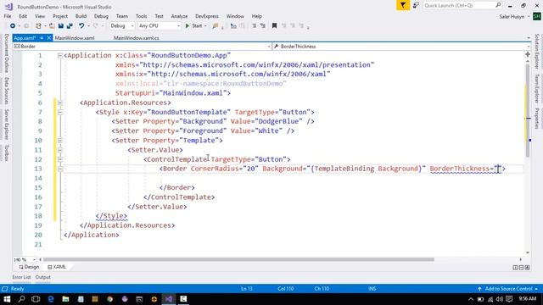The width and height of the screenshot is (543, 305).
Task: Click the New Project toolbar icon
Action: coord(38,26)
